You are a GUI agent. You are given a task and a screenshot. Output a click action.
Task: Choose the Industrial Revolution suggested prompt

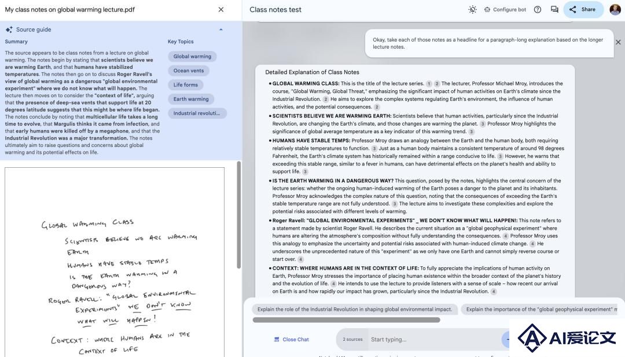point(355,309)
